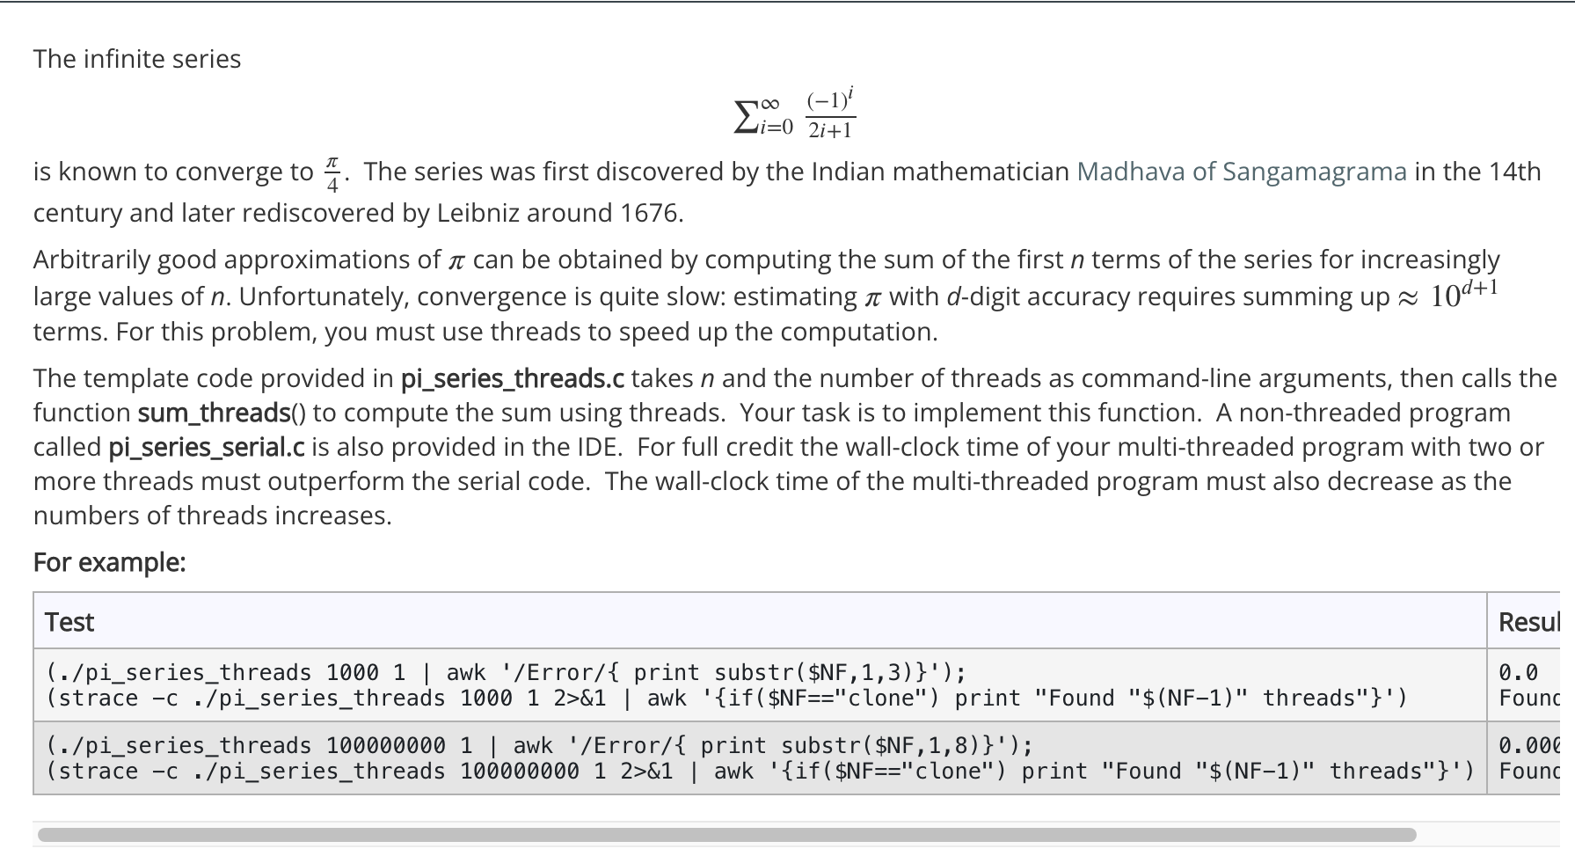Screen dimensions: 1575x856
Task: Click the bold pi_series_serial.c file name
Action: [x=207, y=447]
